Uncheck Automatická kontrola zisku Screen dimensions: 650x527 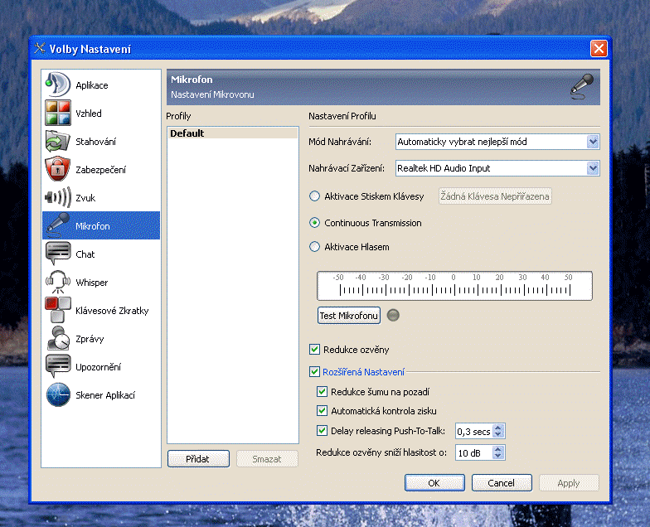click(x=323, y=411)
